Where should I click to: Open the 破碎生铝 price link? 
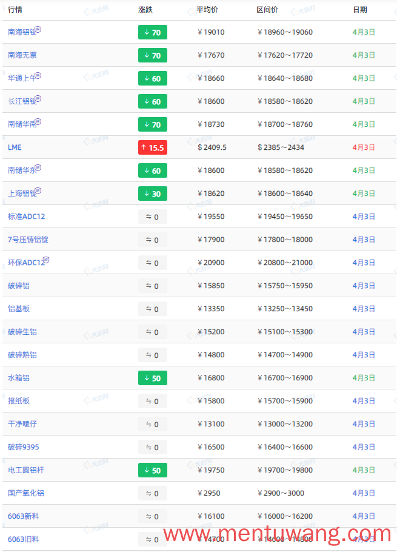pyautogui.click(x=22, y=332)
